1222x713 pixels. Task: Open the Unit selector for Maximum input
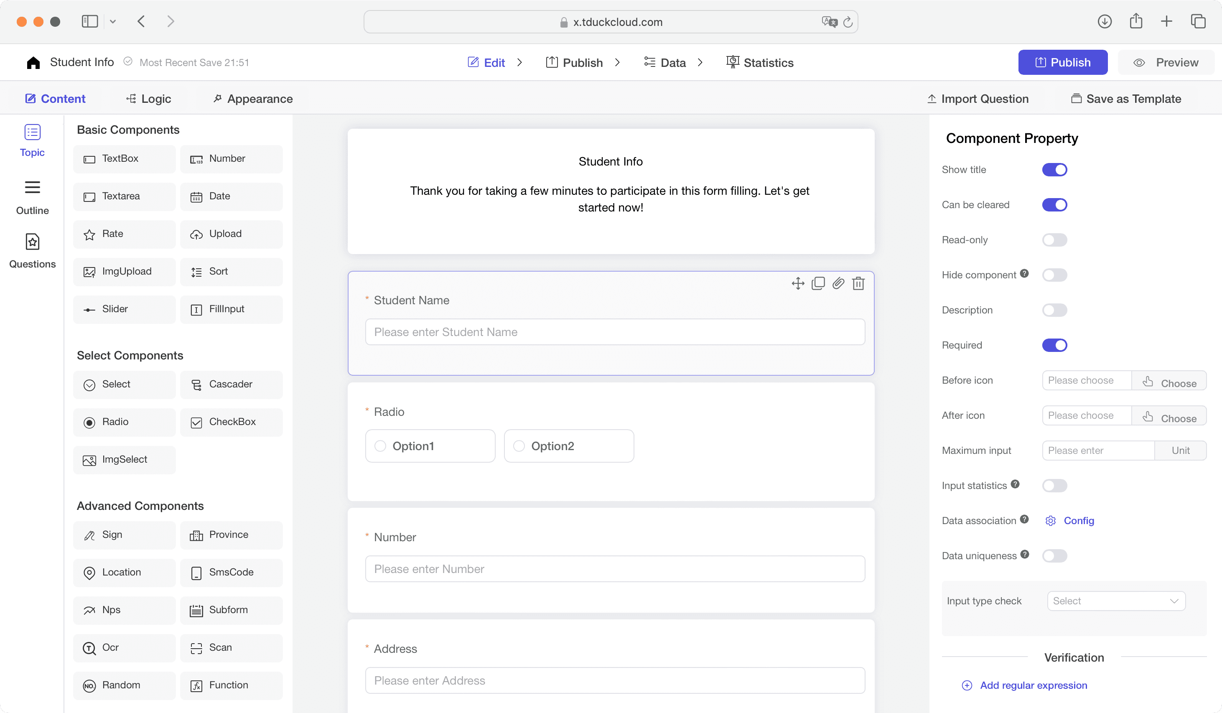click(x=1180, y=451)
